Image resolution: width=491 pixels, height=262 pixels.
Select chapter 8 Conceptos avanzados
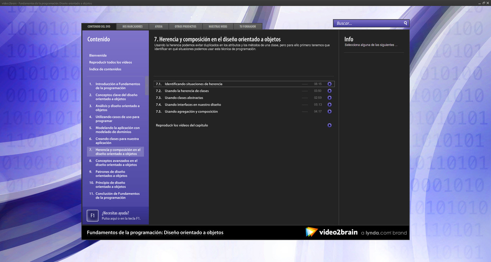115,163
